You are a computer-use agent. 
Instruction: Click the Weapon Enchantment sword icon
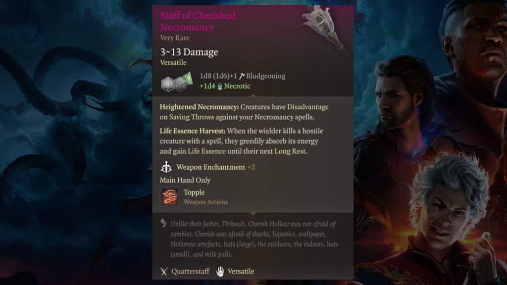point(166,167)
